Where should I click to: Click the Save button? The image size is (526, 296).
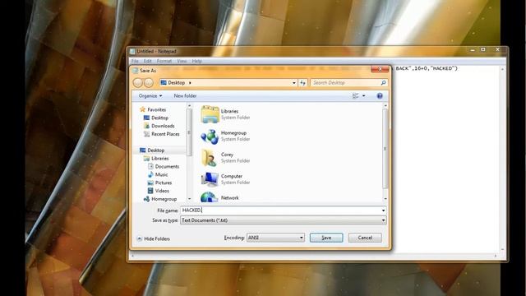pyautogui.click(x=326, y=238)
